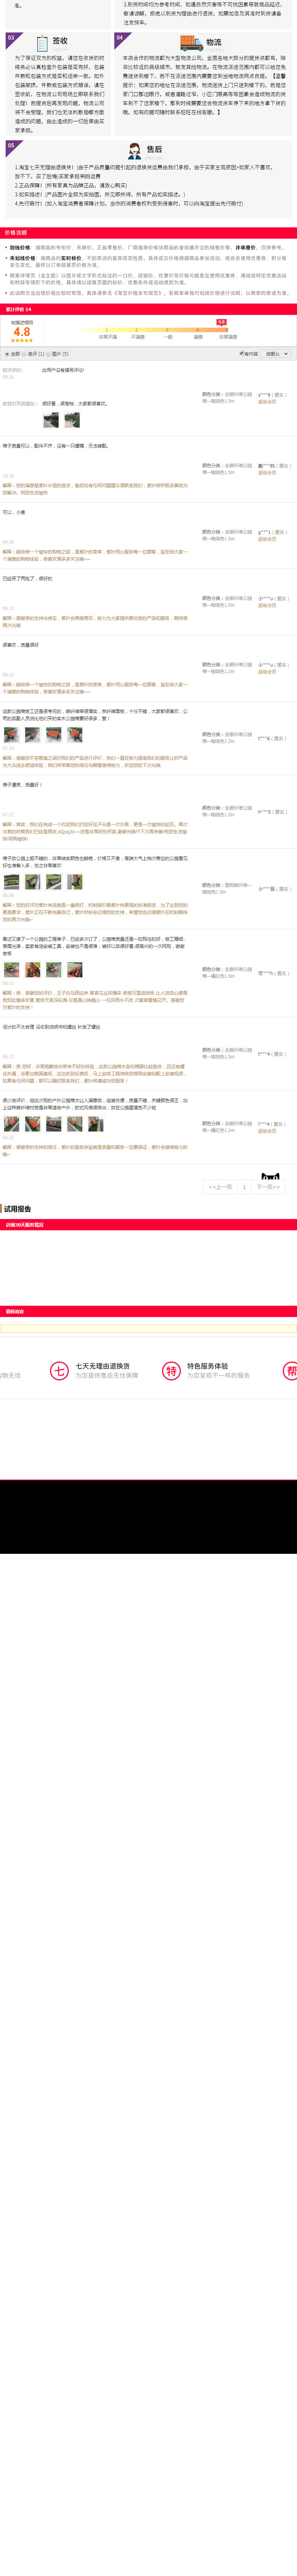297x2576 pixels.
Task: Click the 七天无理由退换货 label
Action: coord(103,1366)
